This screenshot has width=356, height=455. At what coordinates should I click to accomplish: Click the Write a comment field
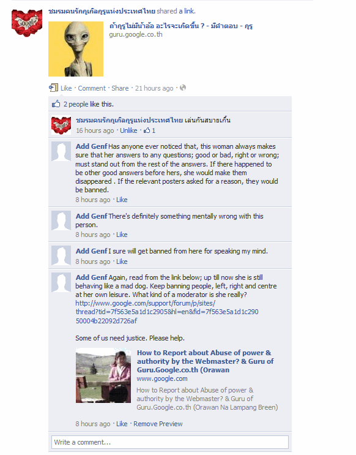(170, 442)
